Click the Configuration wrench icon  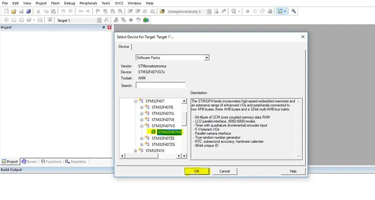293,11
